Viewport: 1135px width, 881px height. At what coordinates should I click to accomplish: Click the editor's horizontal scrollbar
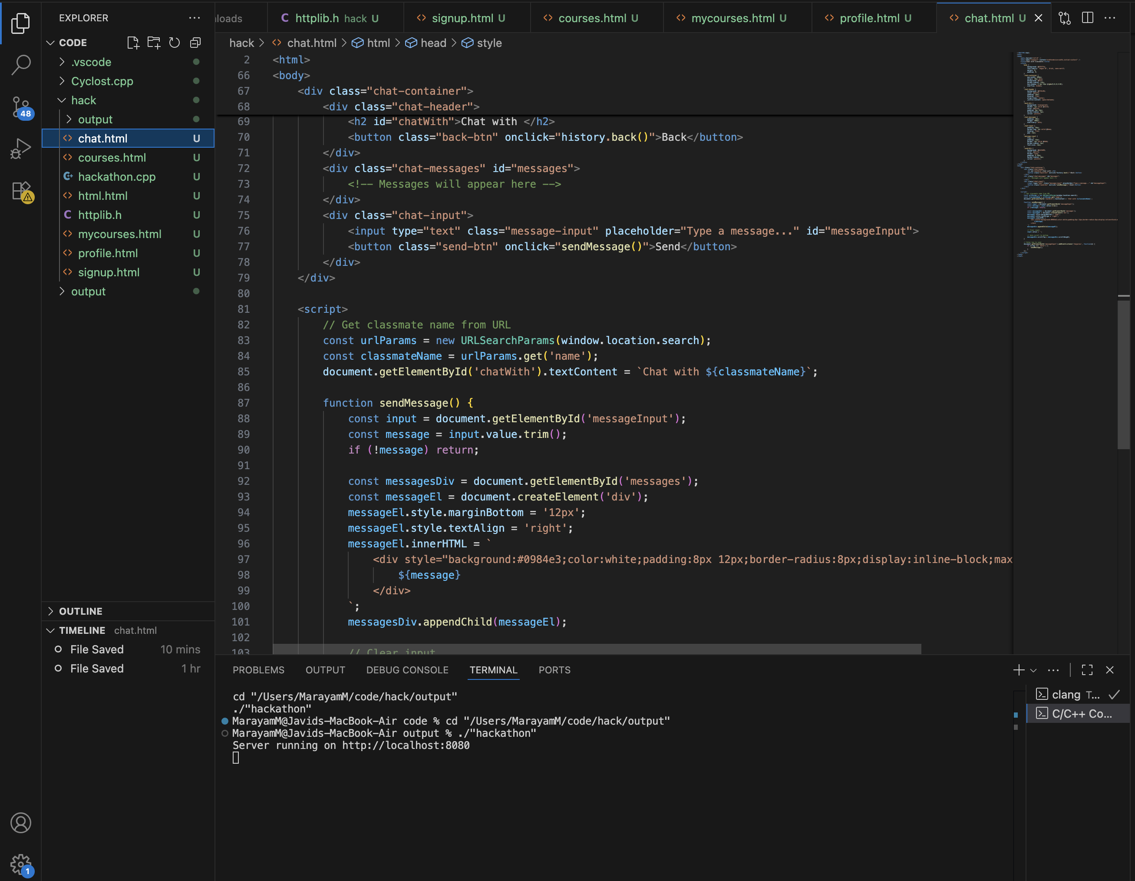(597, 649)
